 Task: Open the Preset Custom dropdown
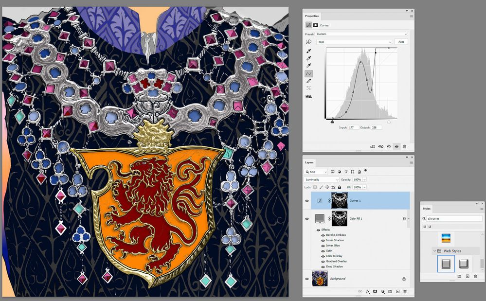click(x=361, y=34)
